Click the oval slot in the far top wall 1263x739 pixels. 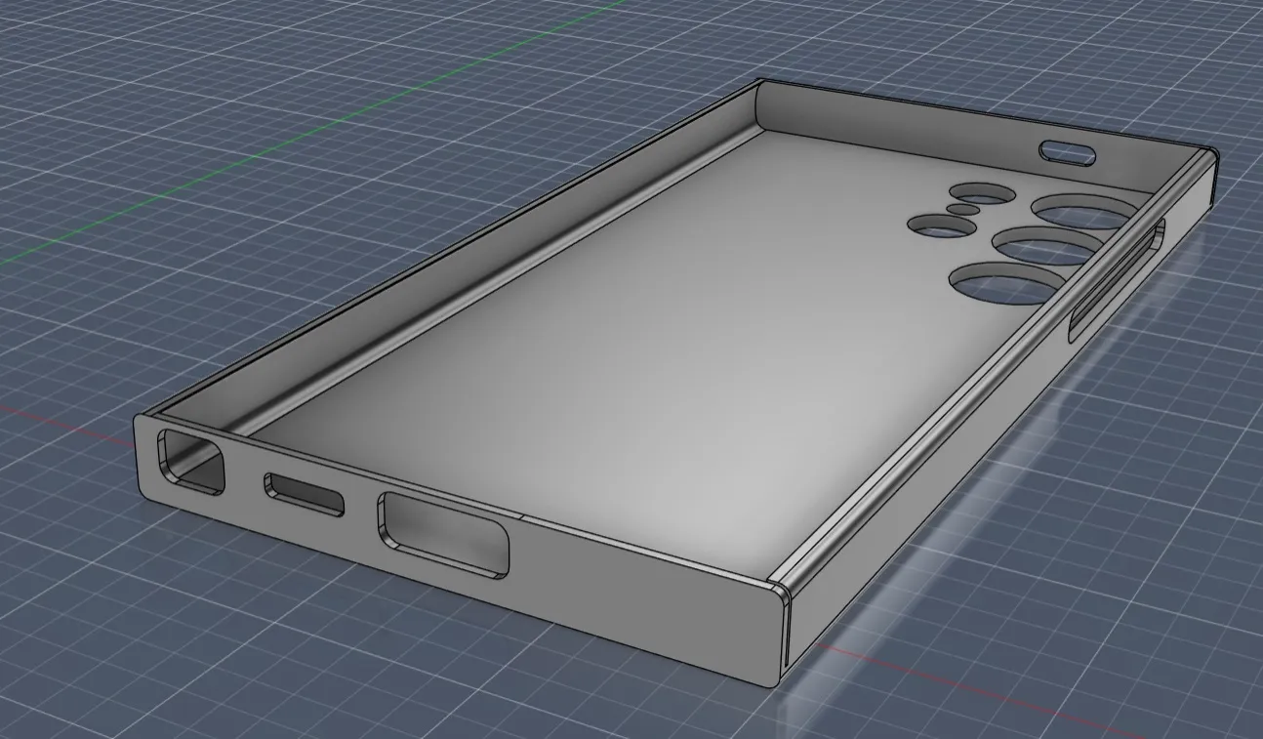coord(1066,151)
